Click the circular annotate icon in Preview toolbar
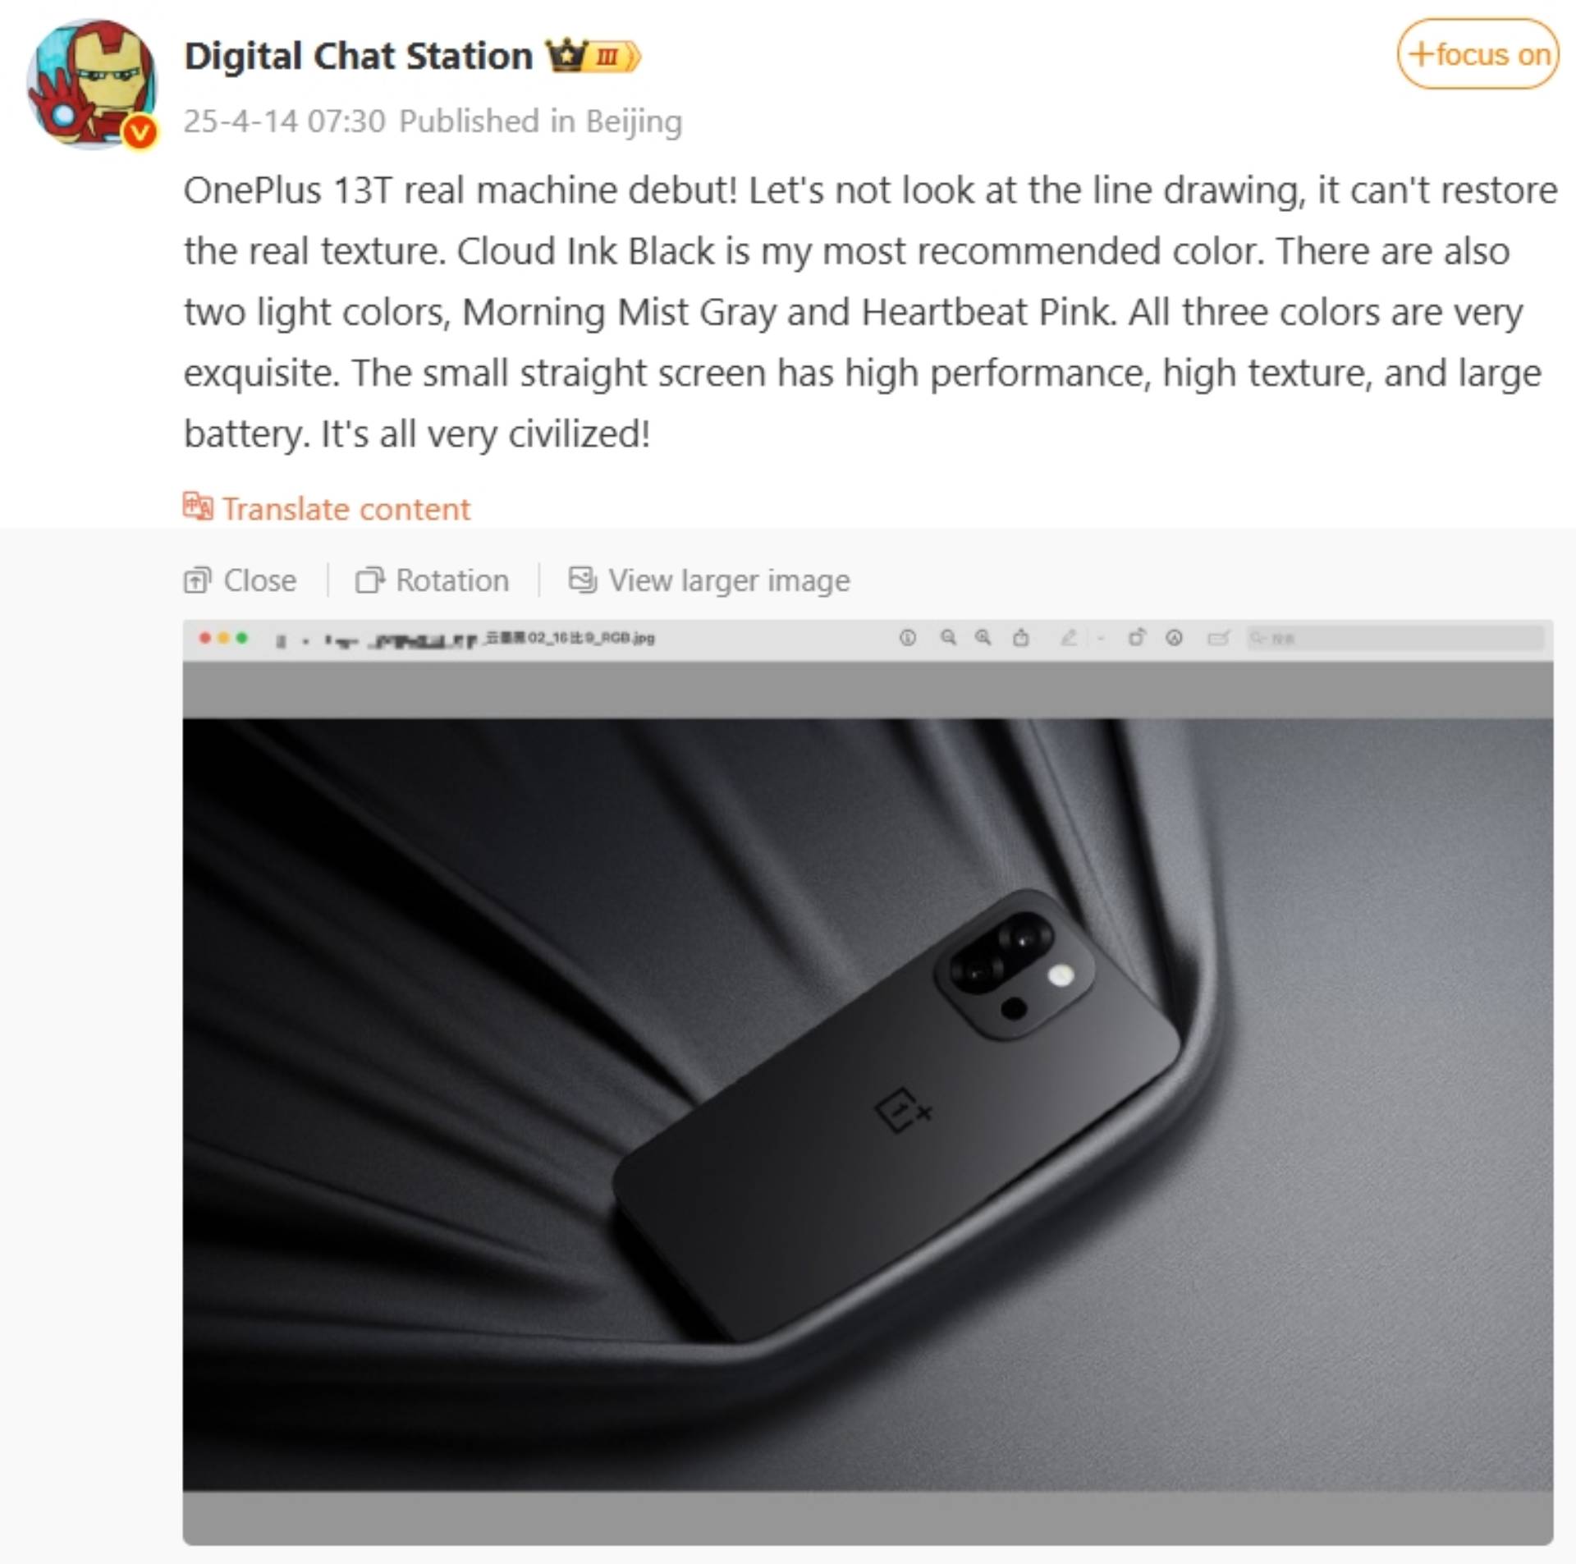Viewport: 1576px width, 1564px height. (1175, 638)
